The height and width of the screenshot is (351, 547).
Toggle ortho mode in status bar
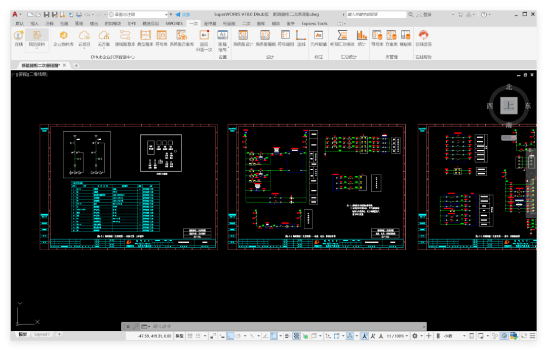pos(230,336)
